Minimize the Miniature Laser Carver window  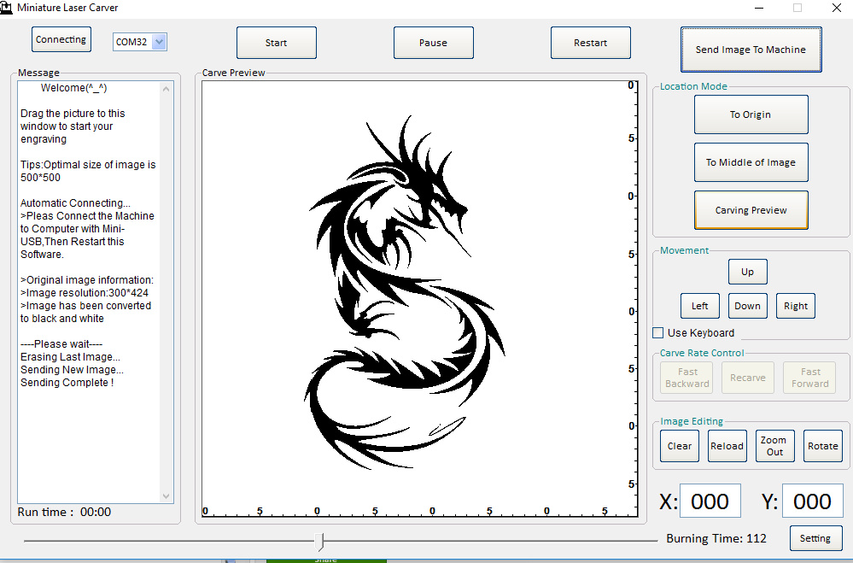(x=759, y=8)
